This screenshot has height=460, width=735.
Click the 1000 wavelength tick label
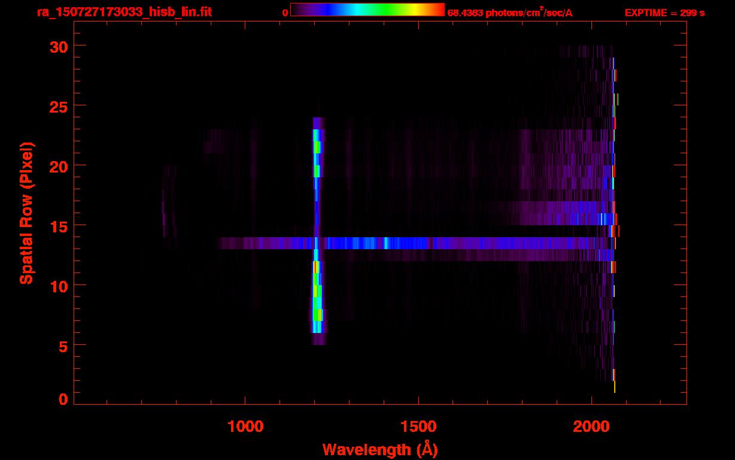point(245,426)
